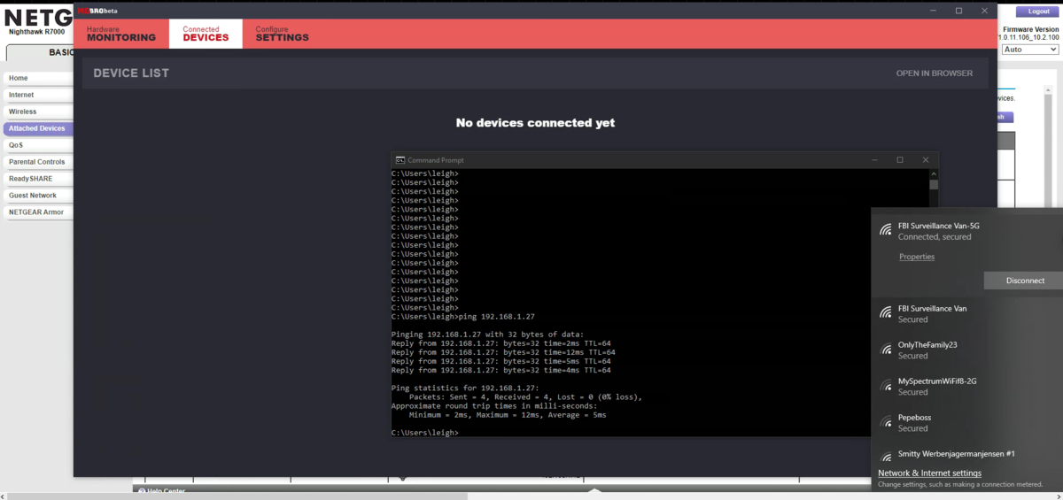Select Pepeboss Wi-Fi network

tap(967, 422)
